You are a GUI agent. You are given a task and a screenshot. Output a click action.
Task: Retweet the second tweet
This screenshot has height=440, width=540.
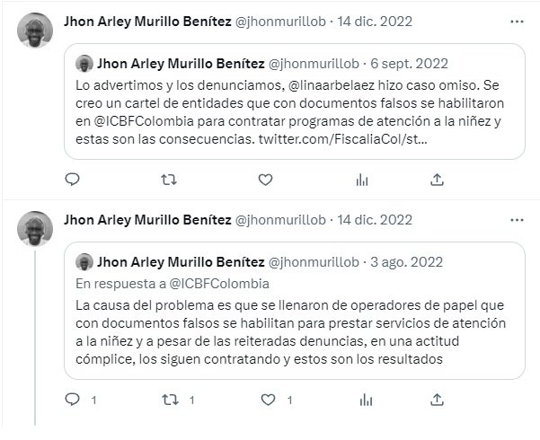coord(167,396)
